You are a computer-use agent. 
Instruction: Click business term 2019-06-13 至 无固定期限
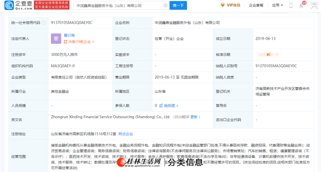click(x=177, y=77)
